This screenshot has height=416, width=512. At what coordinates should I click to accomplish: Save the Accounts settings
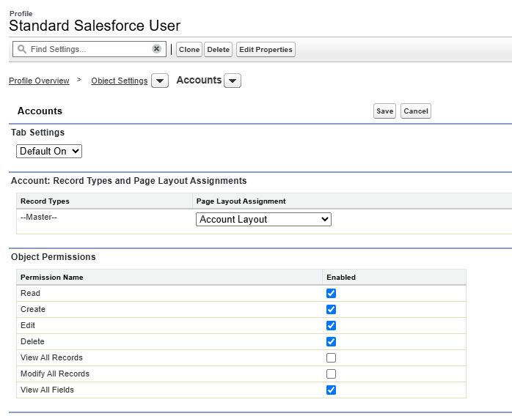(384, 111)
